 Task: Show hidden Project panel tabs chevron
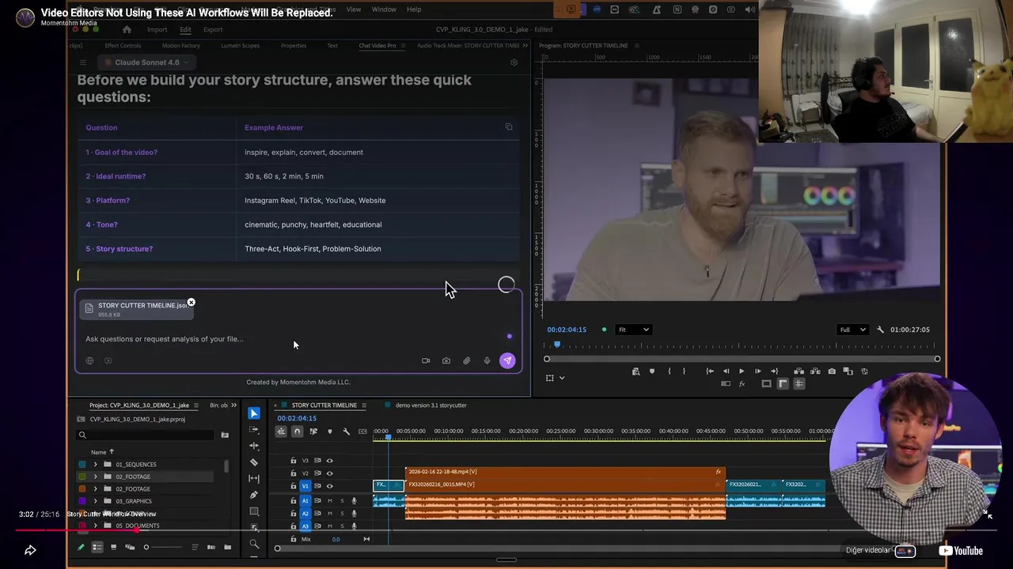click(x=233, y=405)
